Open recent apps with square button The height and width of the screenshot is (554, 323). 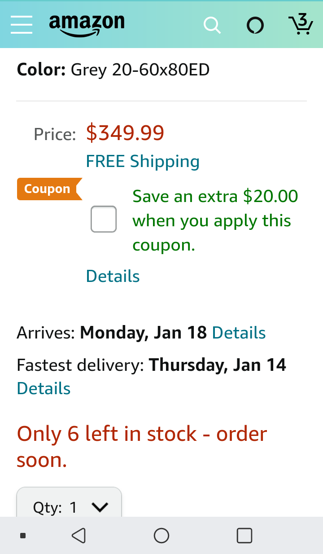[x=244, y=535]
